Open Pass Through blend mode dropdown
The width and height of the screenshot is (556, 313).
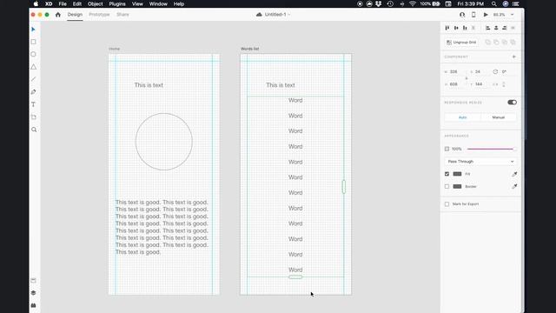(x=480, y=162)
